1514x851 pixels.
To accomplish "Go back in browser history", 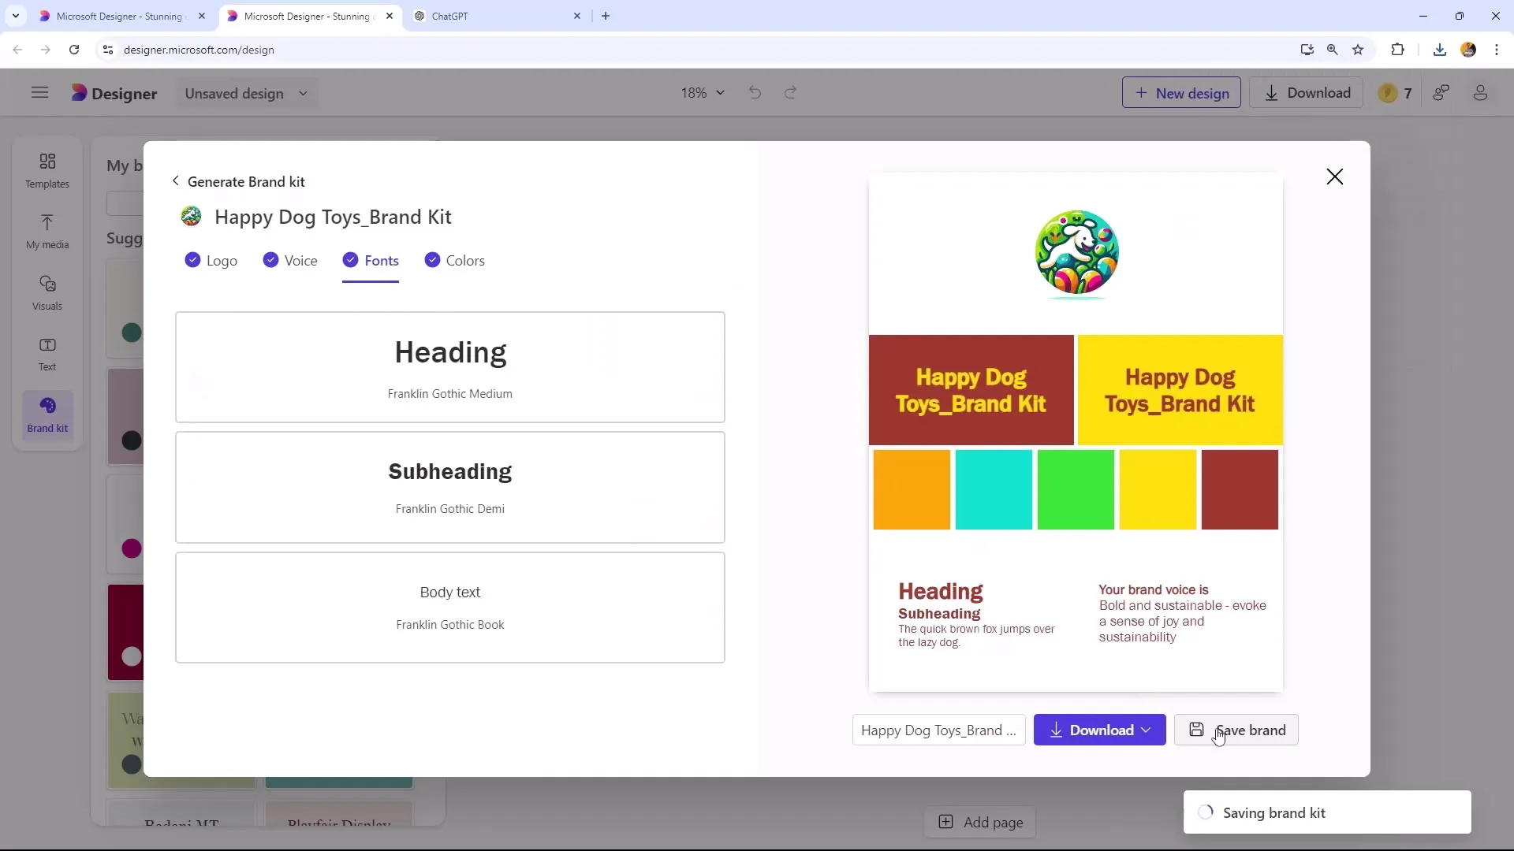I will click(17, 50).
